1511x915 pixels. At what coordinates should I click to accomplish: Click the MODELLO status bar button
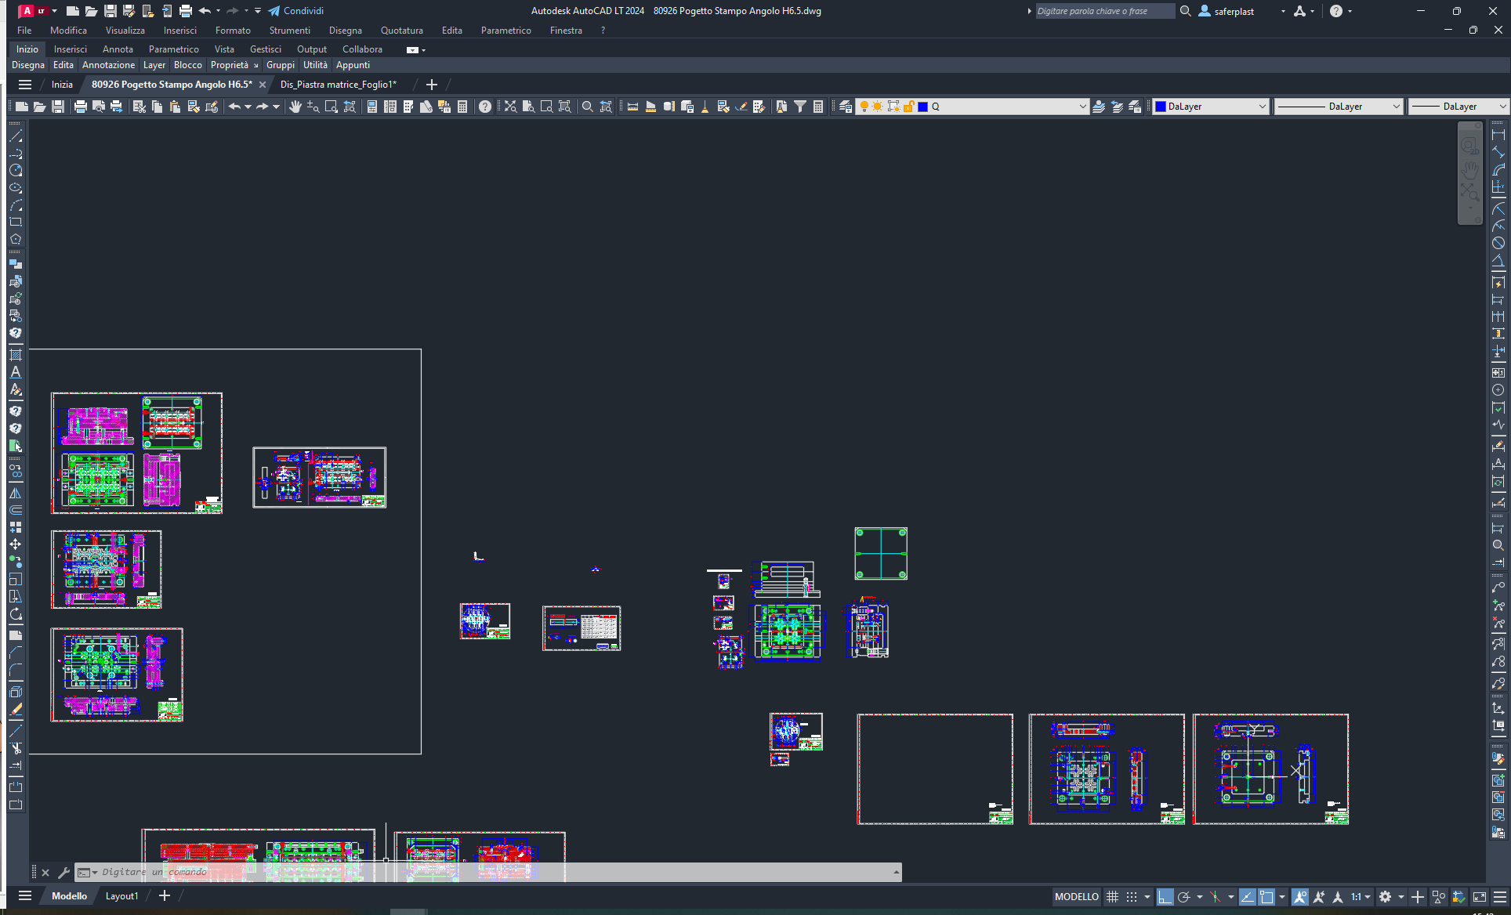(x=1076, y=897)
